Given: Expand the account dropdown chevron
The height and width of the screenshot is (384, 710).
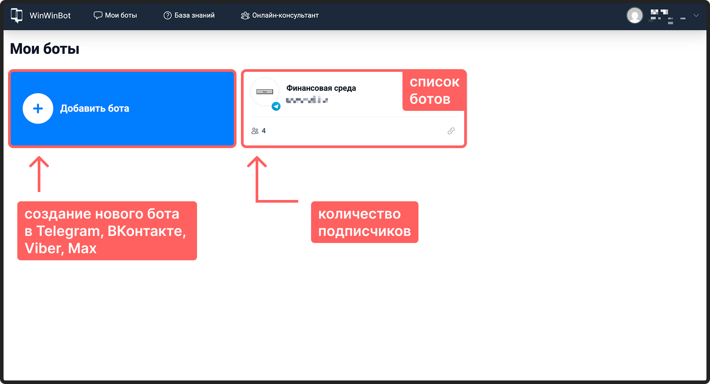Looking at the screenshot, I should [x=696, y=16].
